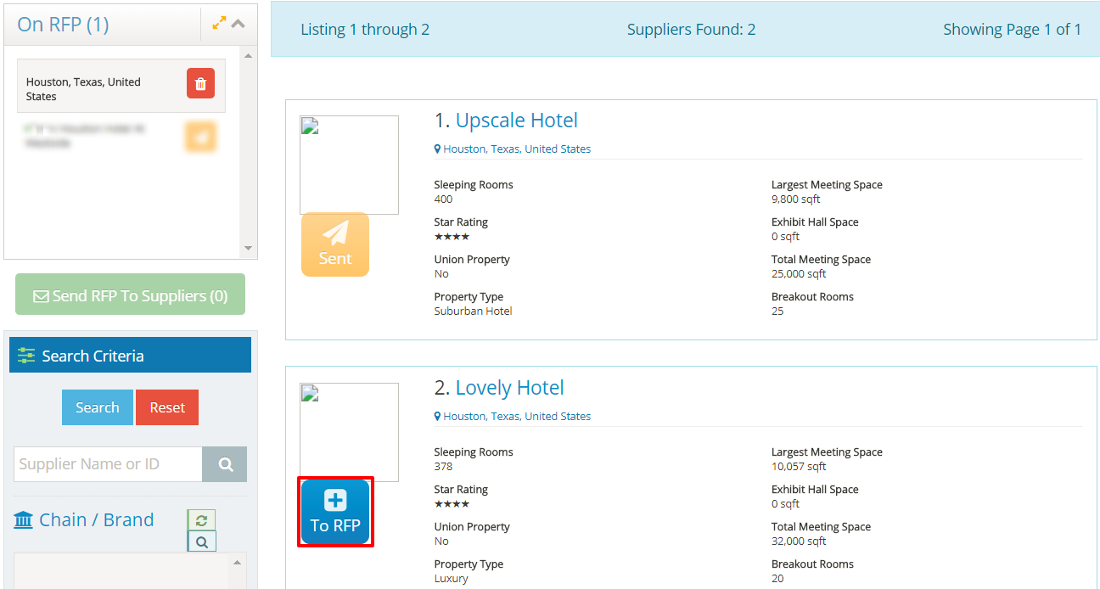Image resolution: width=1100 pixels, height=589 pixels.
Task: Focus the Supplier Name or ID field
Action: coord(108,464)
